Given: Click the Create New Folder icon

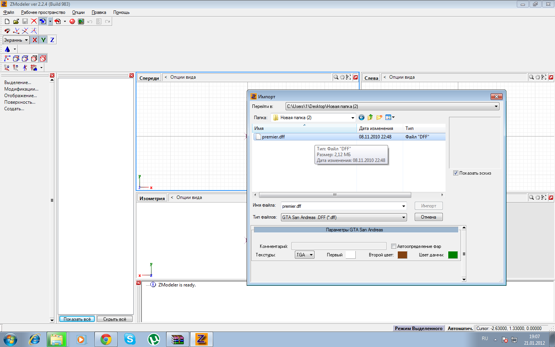Looking at the screenshot, I should [379, 118].
